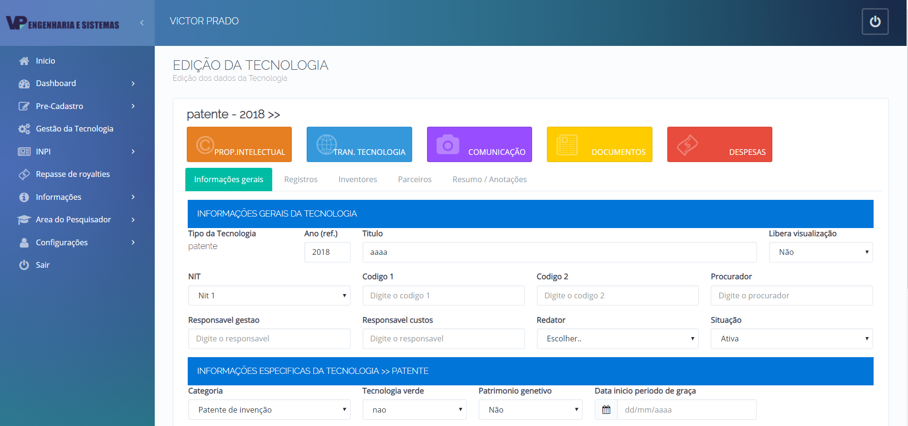
Task: Click the Titulo field containing aaaa
Action: click(559, 252)
